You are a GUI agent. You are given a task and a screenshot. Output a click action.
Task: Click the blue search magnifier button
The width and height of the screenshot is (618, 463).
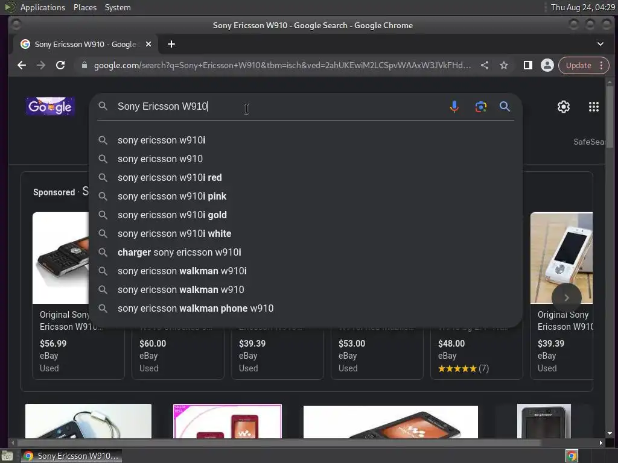505,107
